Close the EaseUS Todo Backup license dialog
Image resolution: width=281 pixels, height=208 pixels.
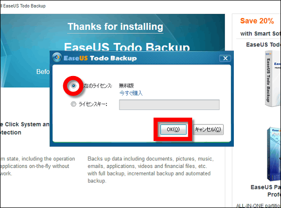tap(225, 58)
